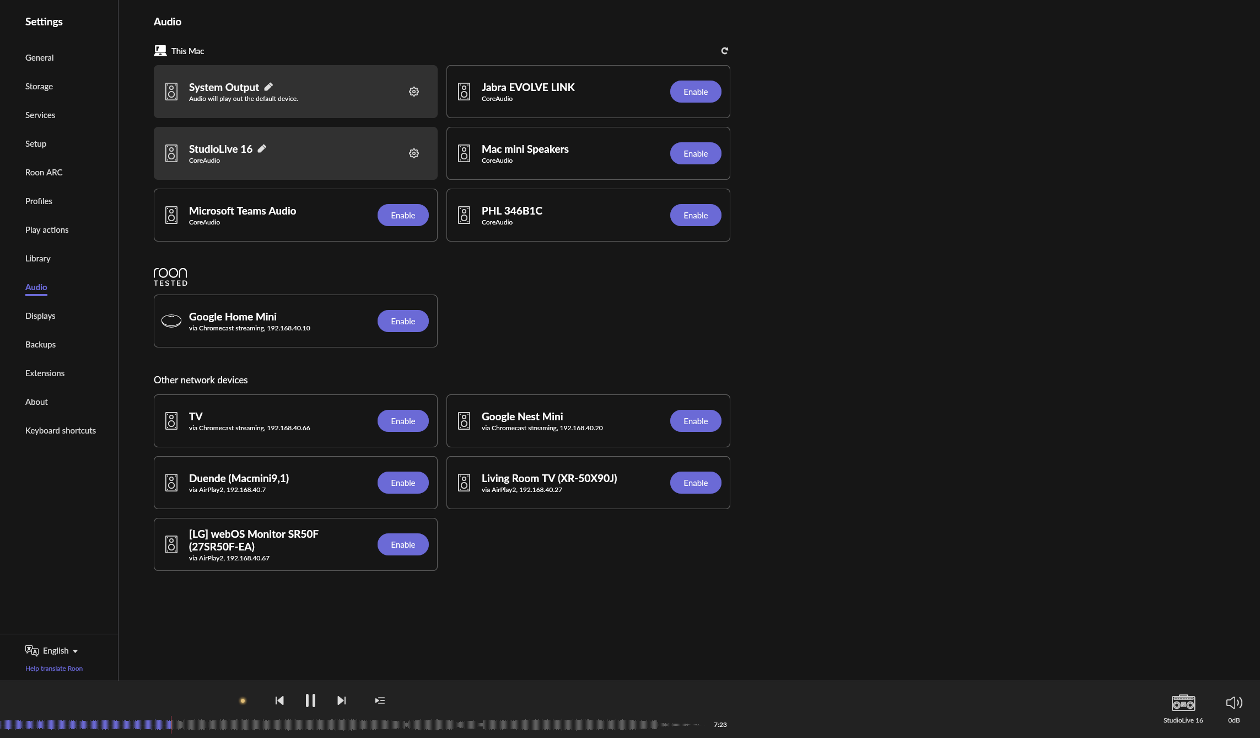Click the StudioLive 16 speaker icon
Image resolution: width=1260 pixels, height=738 pixels.
(x=171, y=153)
